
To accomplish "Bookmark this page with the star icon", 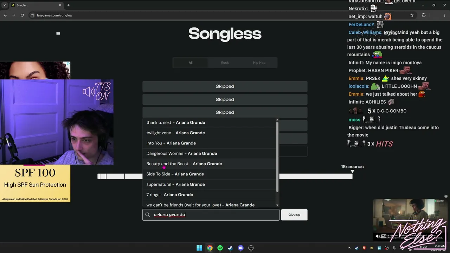I will [412, 15].
